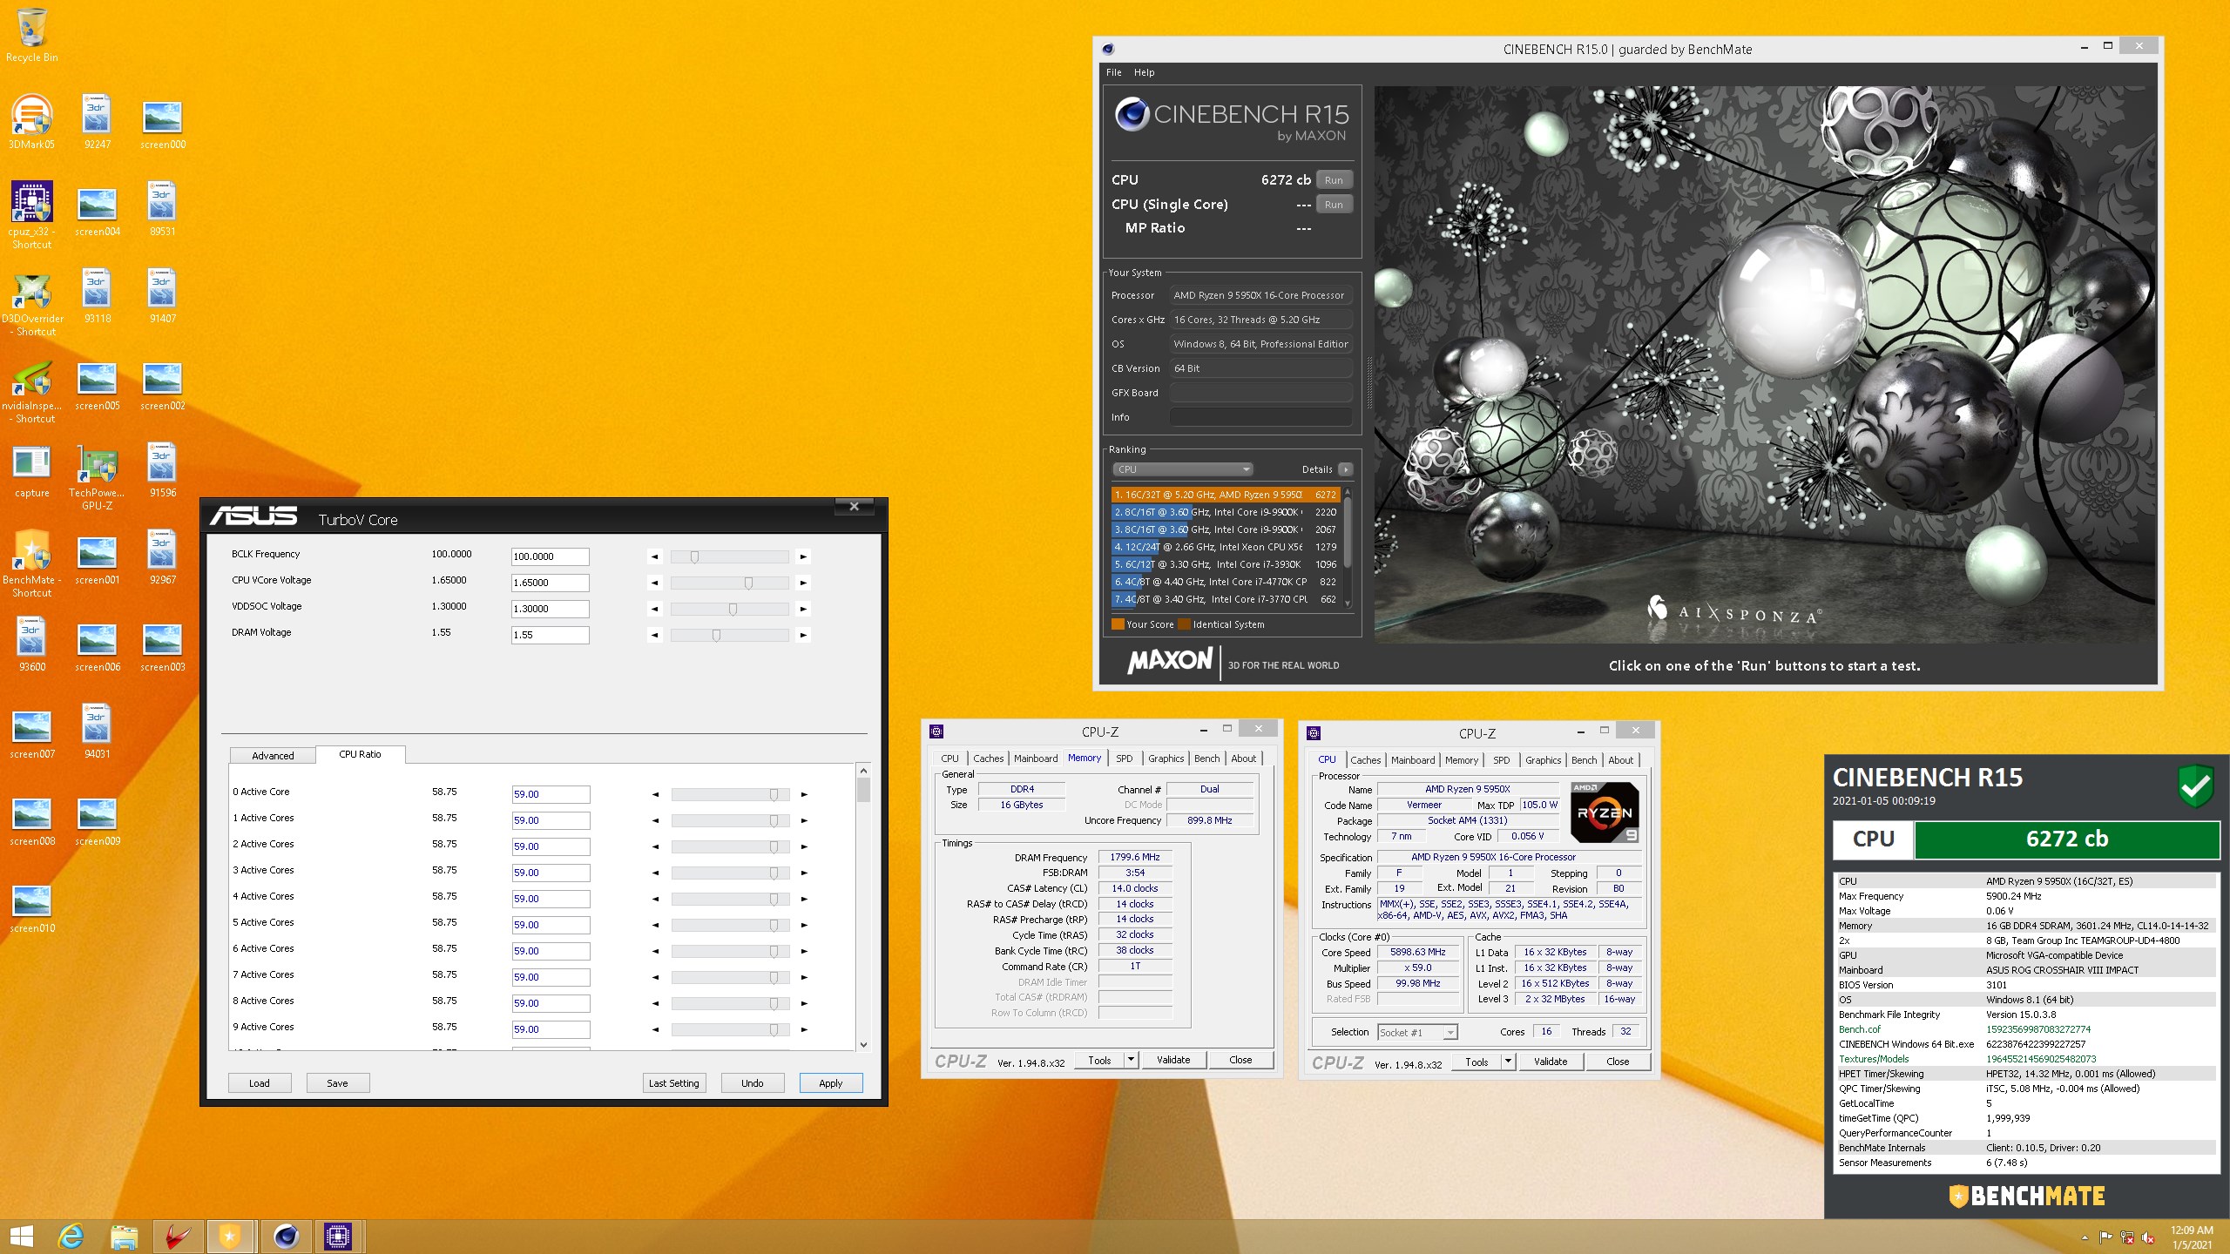Click the TurboV CPU Ratio list scrollbar
The height and width of the screenshot is (1254, 2230).
point(863,908)
